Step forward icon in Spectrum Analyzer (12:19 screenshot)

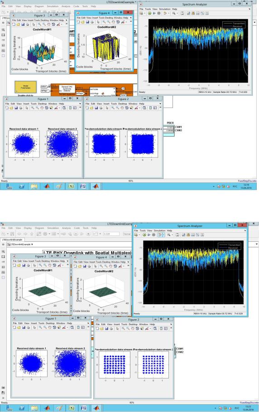click(x=154, y=13)
